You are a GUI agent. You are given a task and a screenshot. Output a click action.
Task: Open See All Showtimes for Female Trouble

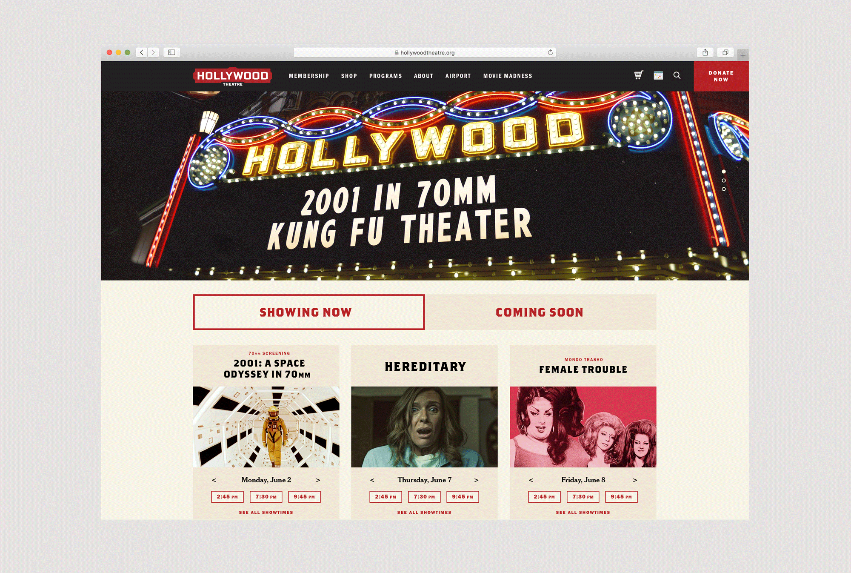pyautogui.click(x=583, y=513)
